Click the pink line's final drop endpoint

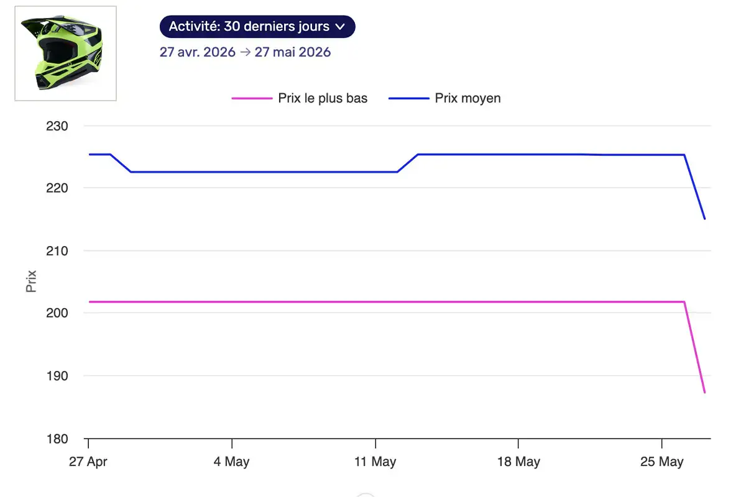point(704,392)
